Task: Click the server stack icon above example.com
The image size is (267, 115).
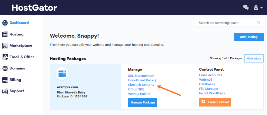Action: (62, 74)
